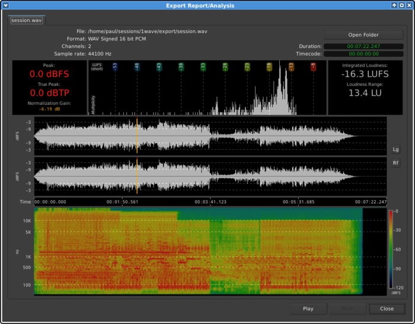The width and height of the screenshot is (415, 324).
Task: Click the -8 LUFS red histogram marker
Action: point(313,67)
